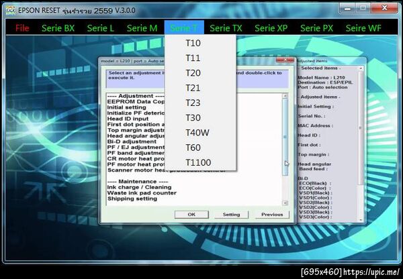Open the Seire WF menu
Viewport: 403px width, 279px height.
(363, 28)
